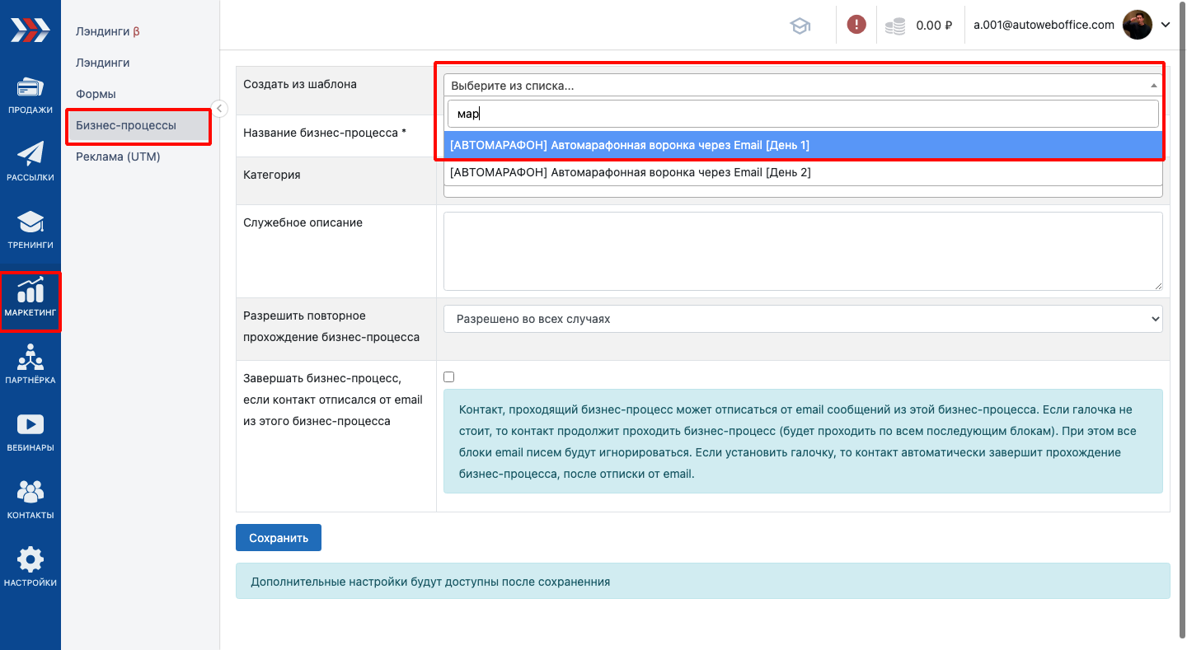This screenshot has width=1187, height=650.
Task: Click the graduation cap help icon in header
Action: (800, 26)
